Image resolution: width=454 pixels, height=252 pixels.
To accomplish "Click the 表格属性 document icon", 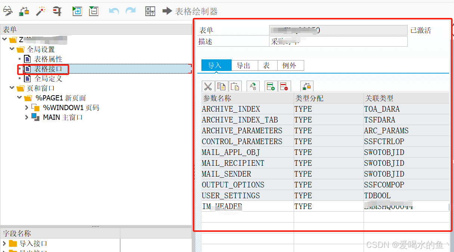I will [28, 59].
